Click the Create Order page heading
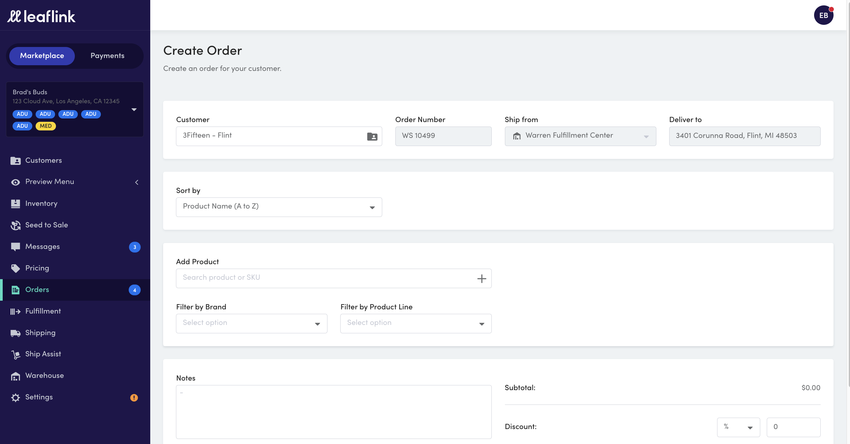 click(203, 51)
